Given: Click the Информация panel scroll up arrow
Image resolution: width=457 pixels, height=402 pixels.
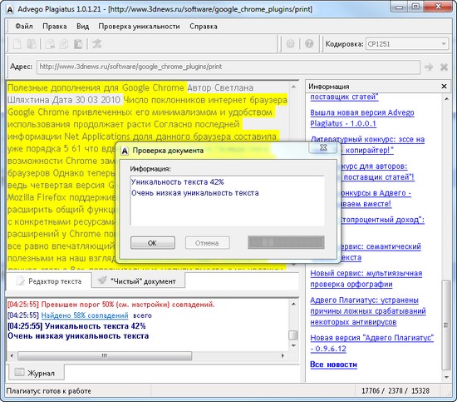Looking at the screenshot, I should 446,99.
